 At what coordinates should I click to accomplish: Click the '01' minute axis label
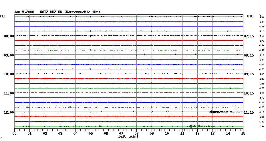(x=30, y=133)
